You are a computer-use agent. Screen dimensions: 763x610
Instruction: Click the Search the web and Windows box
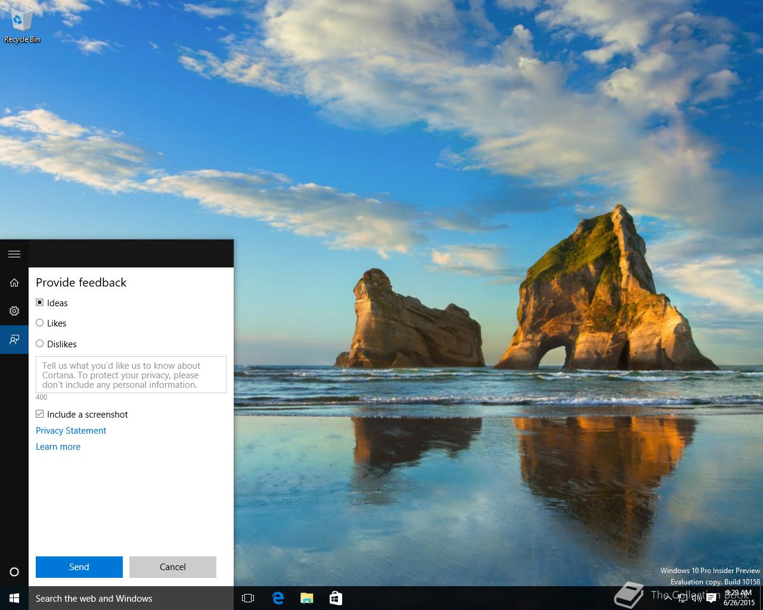coord(131,598)
